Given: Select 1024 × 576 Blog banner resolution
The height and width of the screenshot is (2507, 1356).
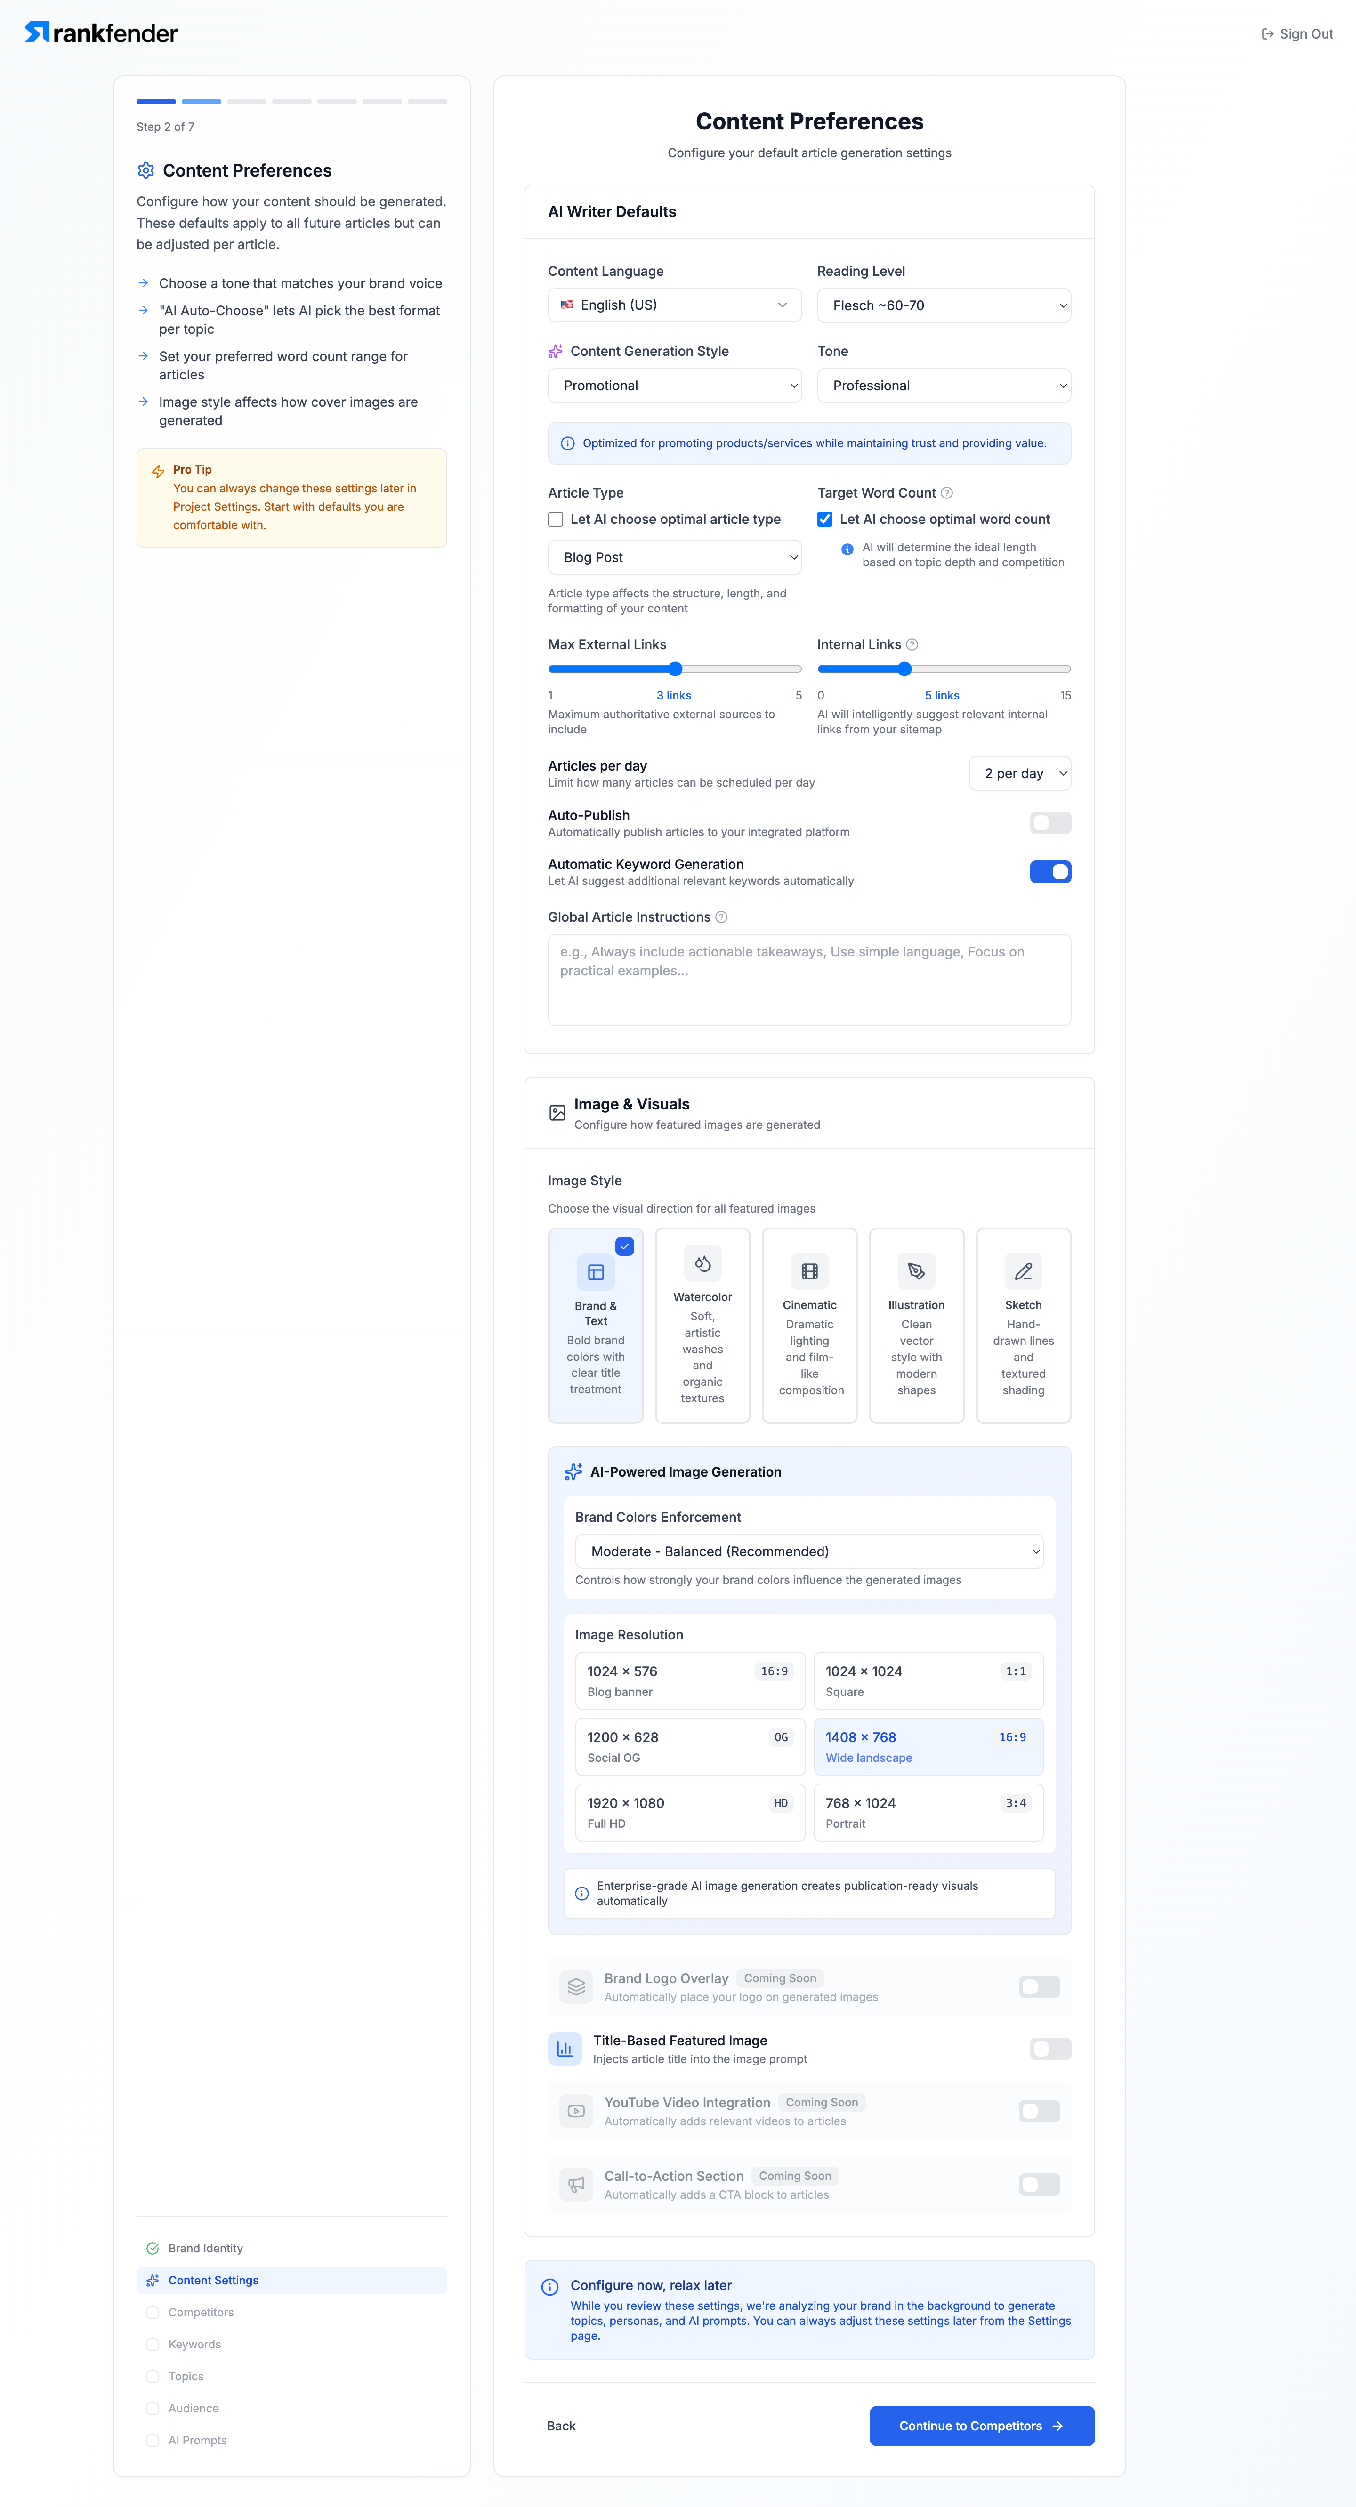Looking at the screenshot, I should 690,1681.
